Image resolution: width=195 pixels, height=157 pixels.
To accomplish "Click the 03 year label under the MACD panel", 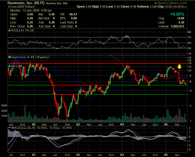I will pyautogui.click(x=78, y=155).
